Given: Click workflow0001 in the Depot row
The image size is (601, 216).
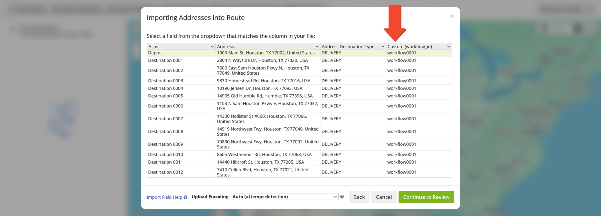Looking at the screenshot, I should [x=401, y=53].
